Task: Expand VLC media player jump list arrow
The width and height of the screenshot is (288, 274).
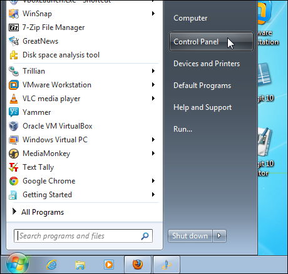Action: coord(153,99)
